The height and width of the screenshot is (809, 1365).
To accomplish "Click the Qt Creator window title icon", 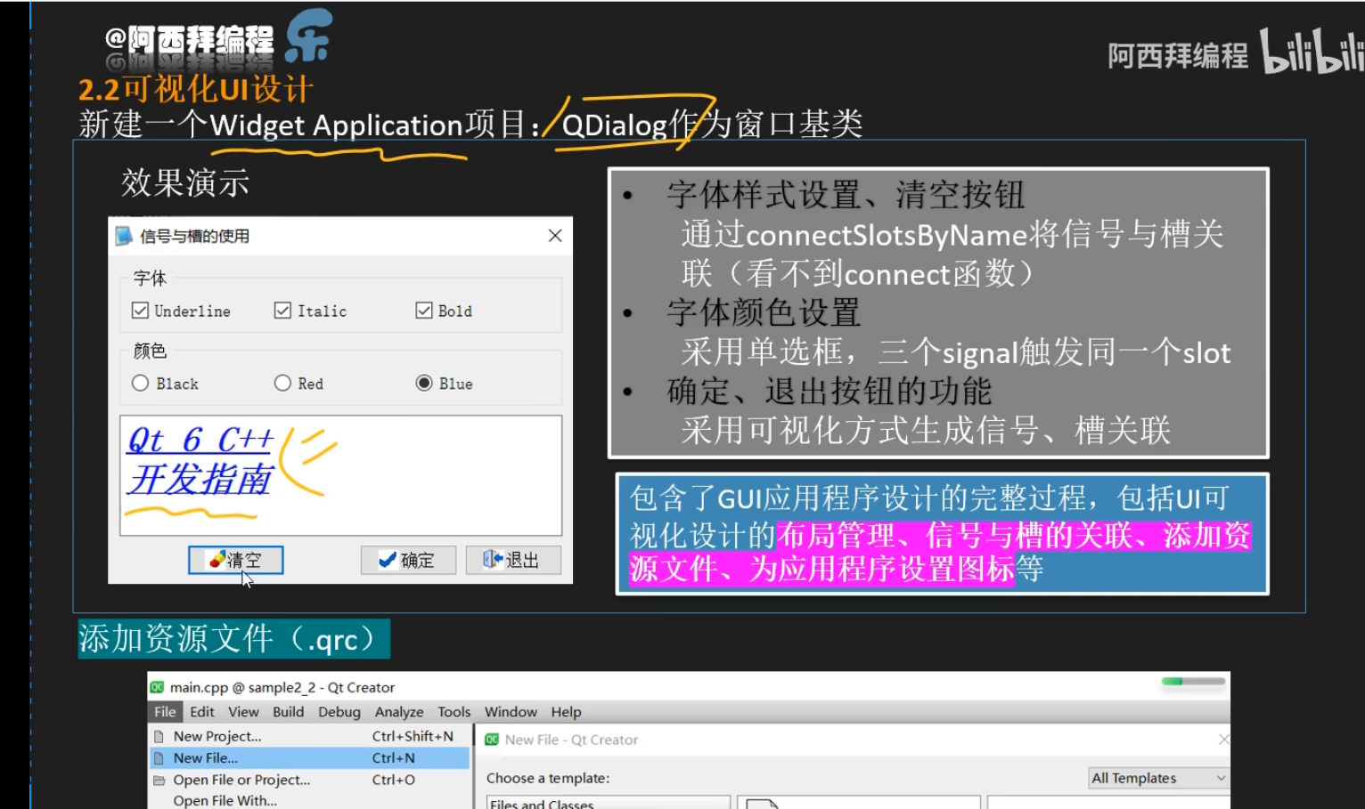I will coord(157,687).
